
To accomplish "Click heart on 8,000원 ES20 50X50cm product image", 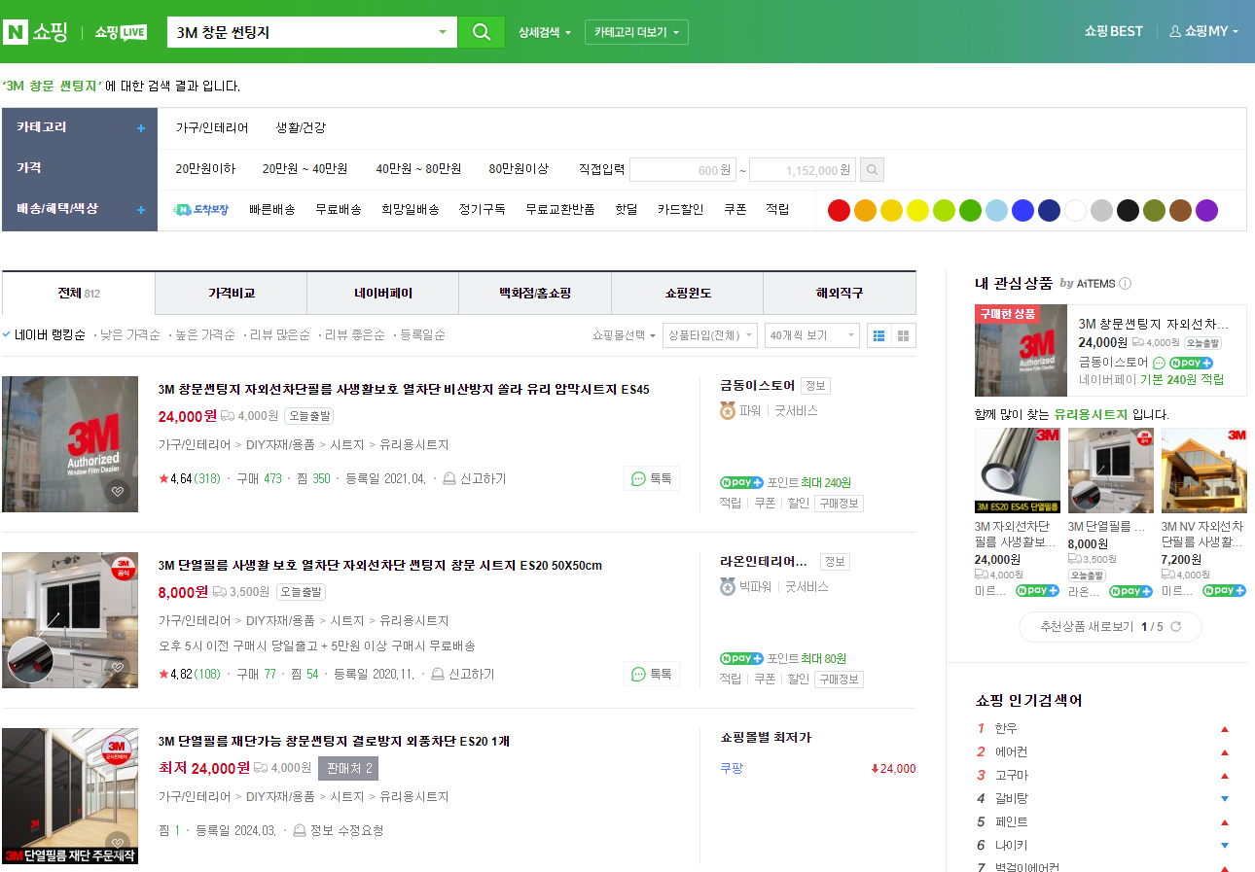I will pyautogui.click(x=117, y=668).
